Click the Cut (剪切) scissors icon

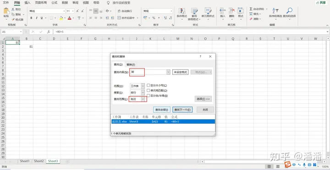(x=13, y=10)
